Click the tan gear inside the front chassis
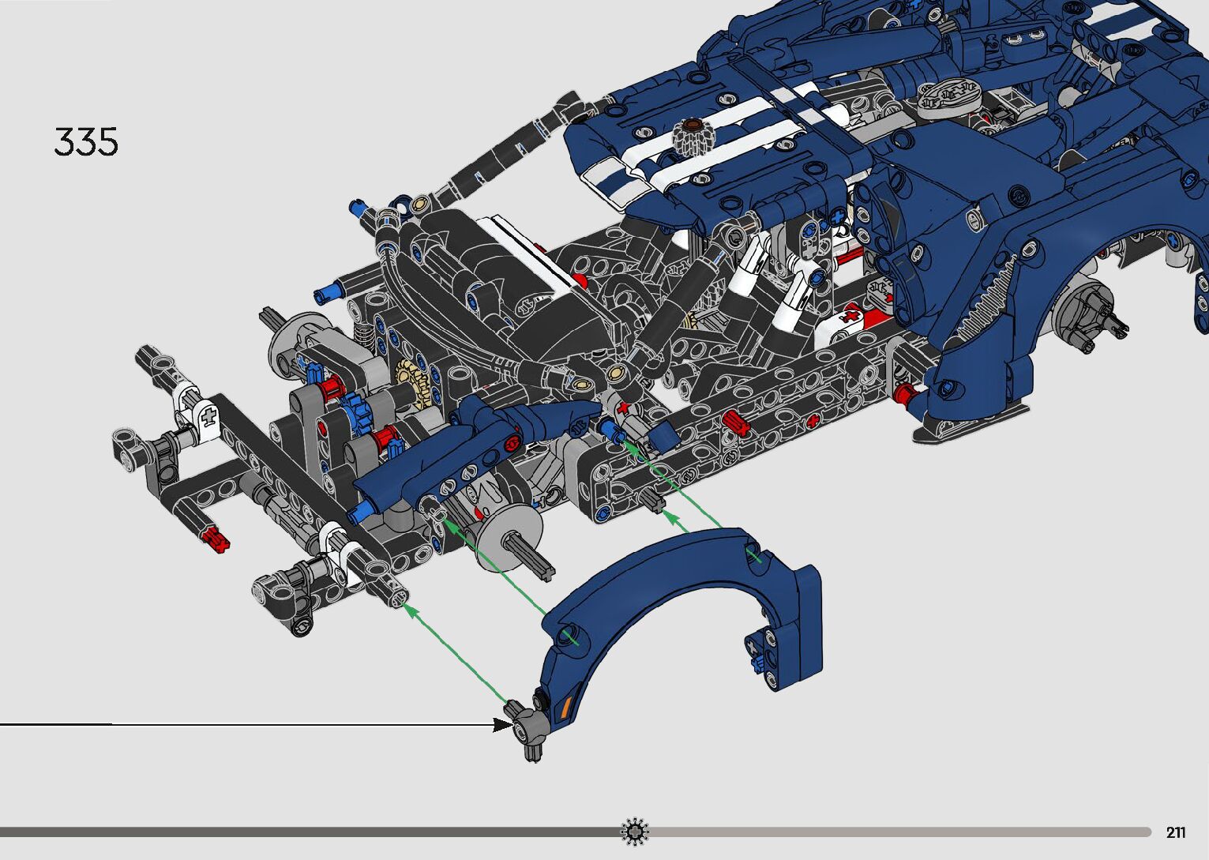 click(412, 381)
